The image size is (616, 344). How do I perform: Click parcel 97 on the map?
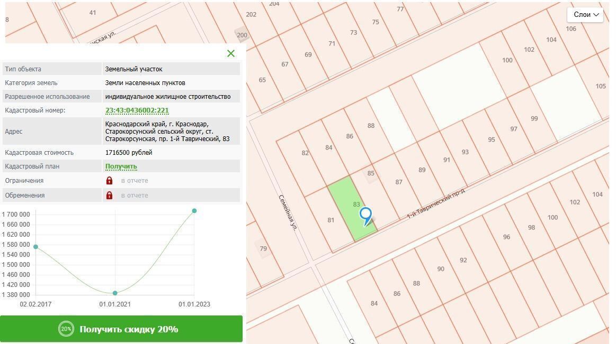pyautogui.click(x=514, y=129)
